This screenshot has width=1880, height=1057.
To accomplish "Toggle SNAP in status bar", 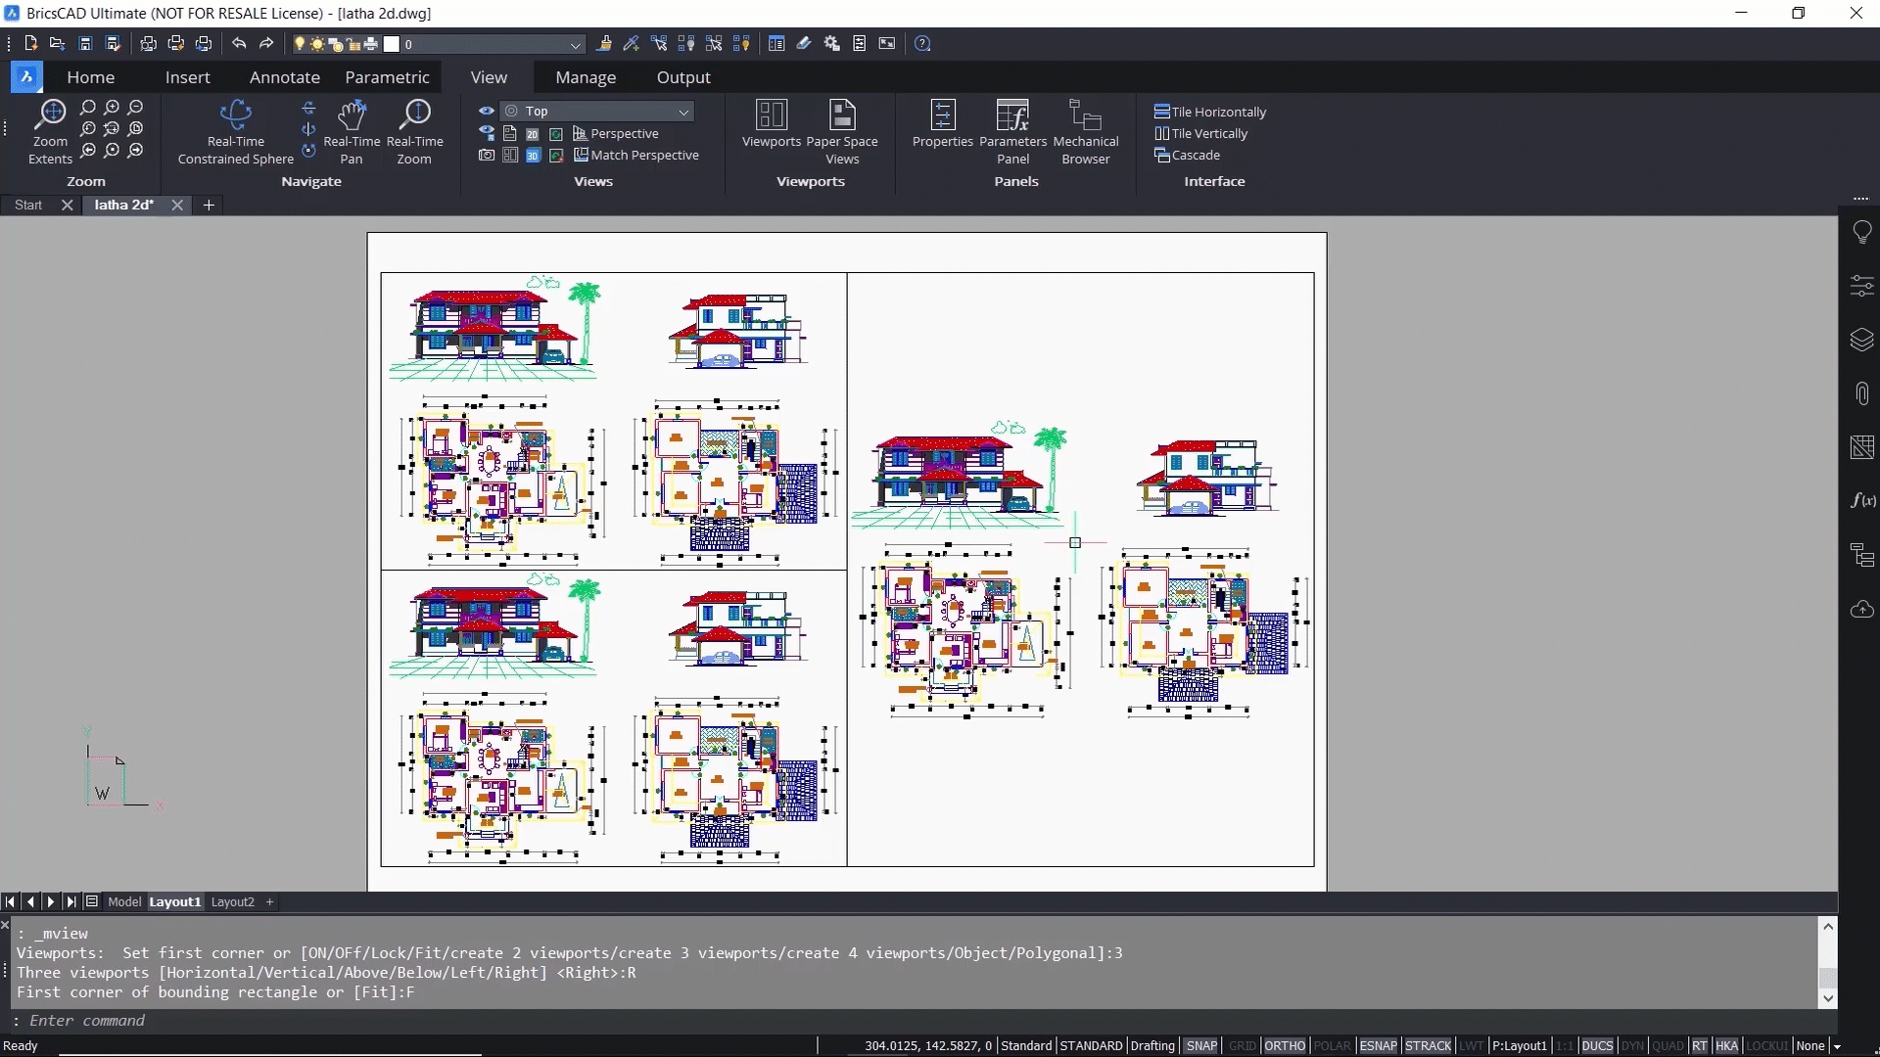I will [x=1200, y=1045].
